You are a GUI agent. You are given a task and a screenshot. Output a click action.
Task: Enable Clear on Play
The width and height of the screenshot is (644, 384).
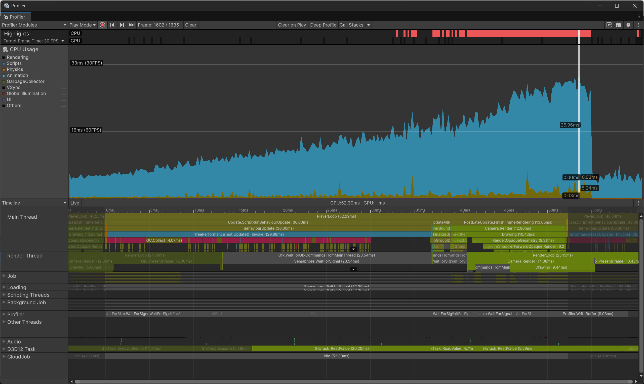point(292,25)
